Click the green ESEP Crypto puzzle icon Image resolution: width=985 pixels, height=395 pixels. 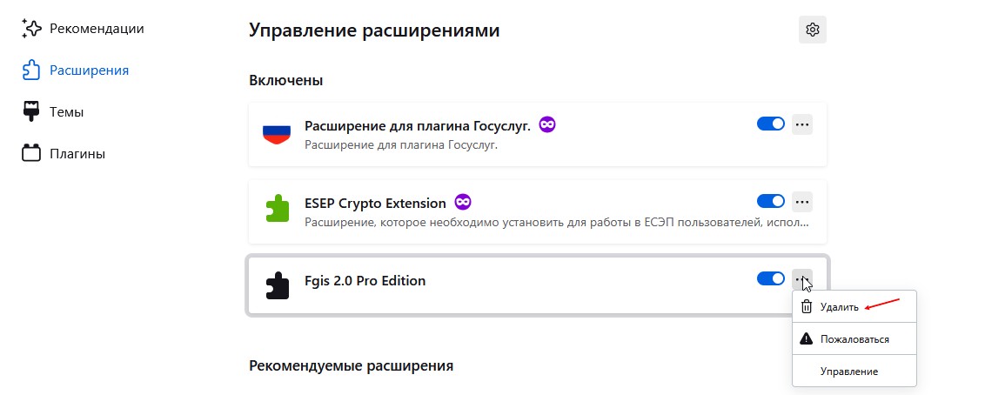277,210
